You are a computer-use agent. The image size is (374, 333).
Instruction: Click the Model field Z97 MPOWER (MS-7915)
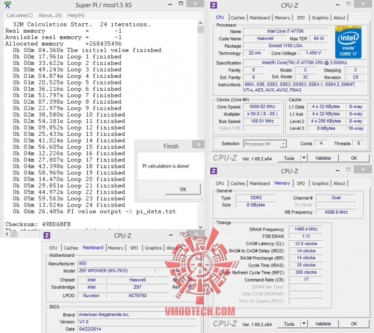coord(116,271)
